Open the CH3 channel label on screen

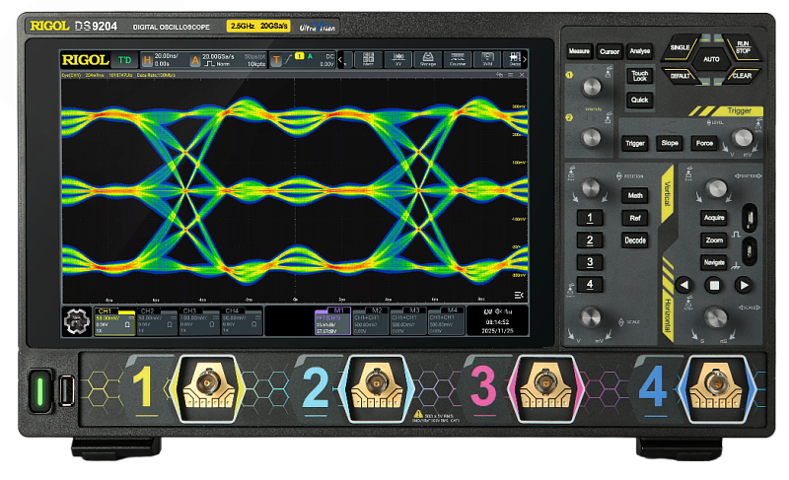click(189, 311)
